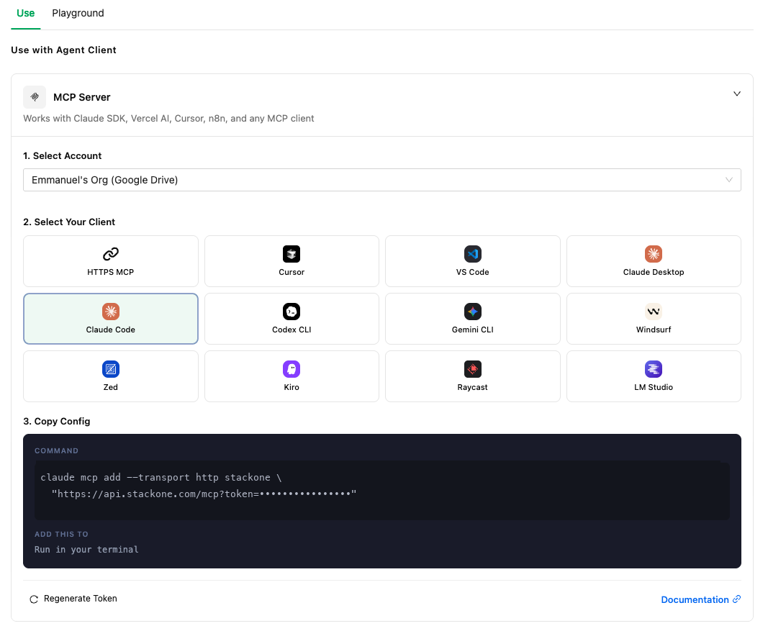Collapse the MCP Server panel
Screen dimensions: 768x631
(x=737, y=94)
